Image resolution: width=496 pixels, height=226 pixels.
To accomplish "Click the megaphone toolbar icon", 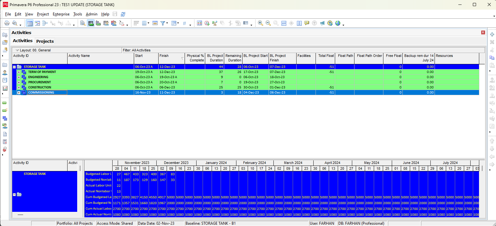I will coord(322,23).
